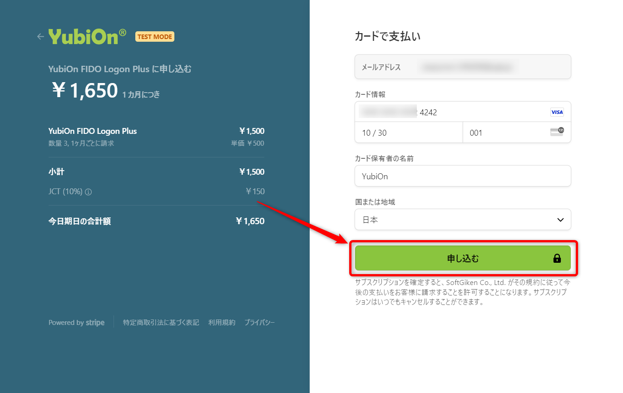Click the cardholder name field YubiOn
The width and height of the screenshot is (623, 393).
pos(463,176)
